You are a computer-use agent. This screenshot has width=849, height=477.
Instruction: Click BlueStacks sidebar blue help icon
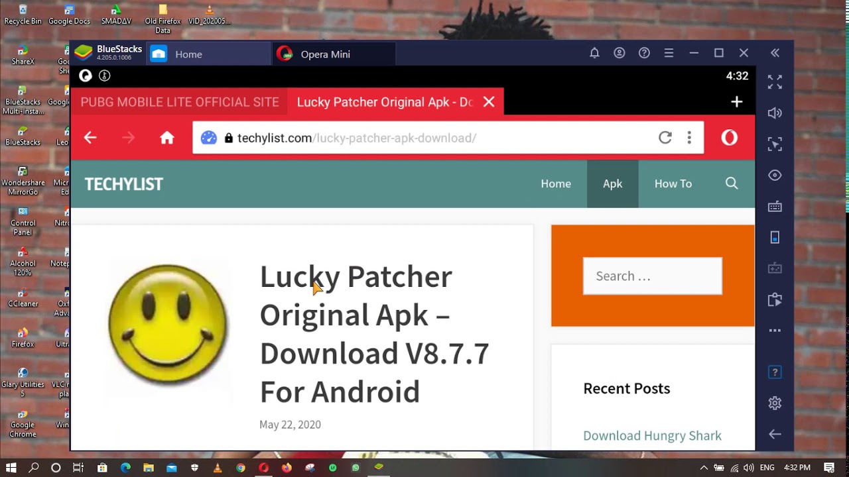tap(775, 372)
